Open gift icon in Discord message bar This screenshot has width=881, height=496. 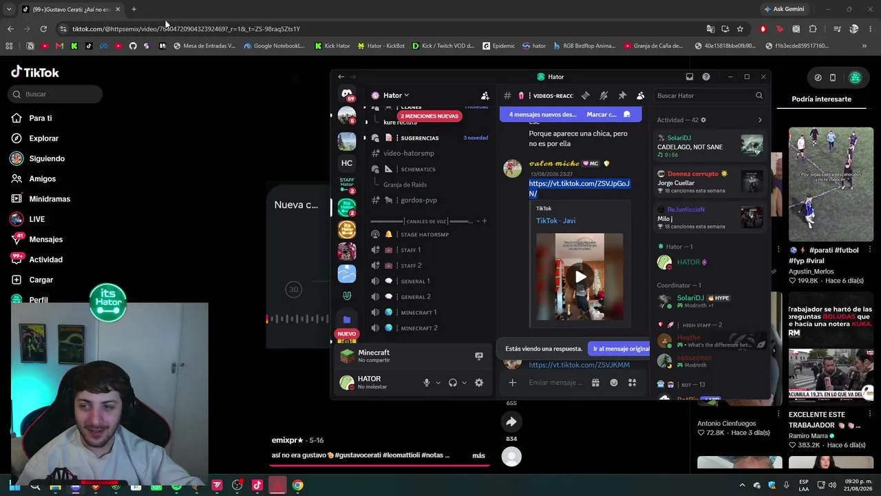(x=595, y=383)
